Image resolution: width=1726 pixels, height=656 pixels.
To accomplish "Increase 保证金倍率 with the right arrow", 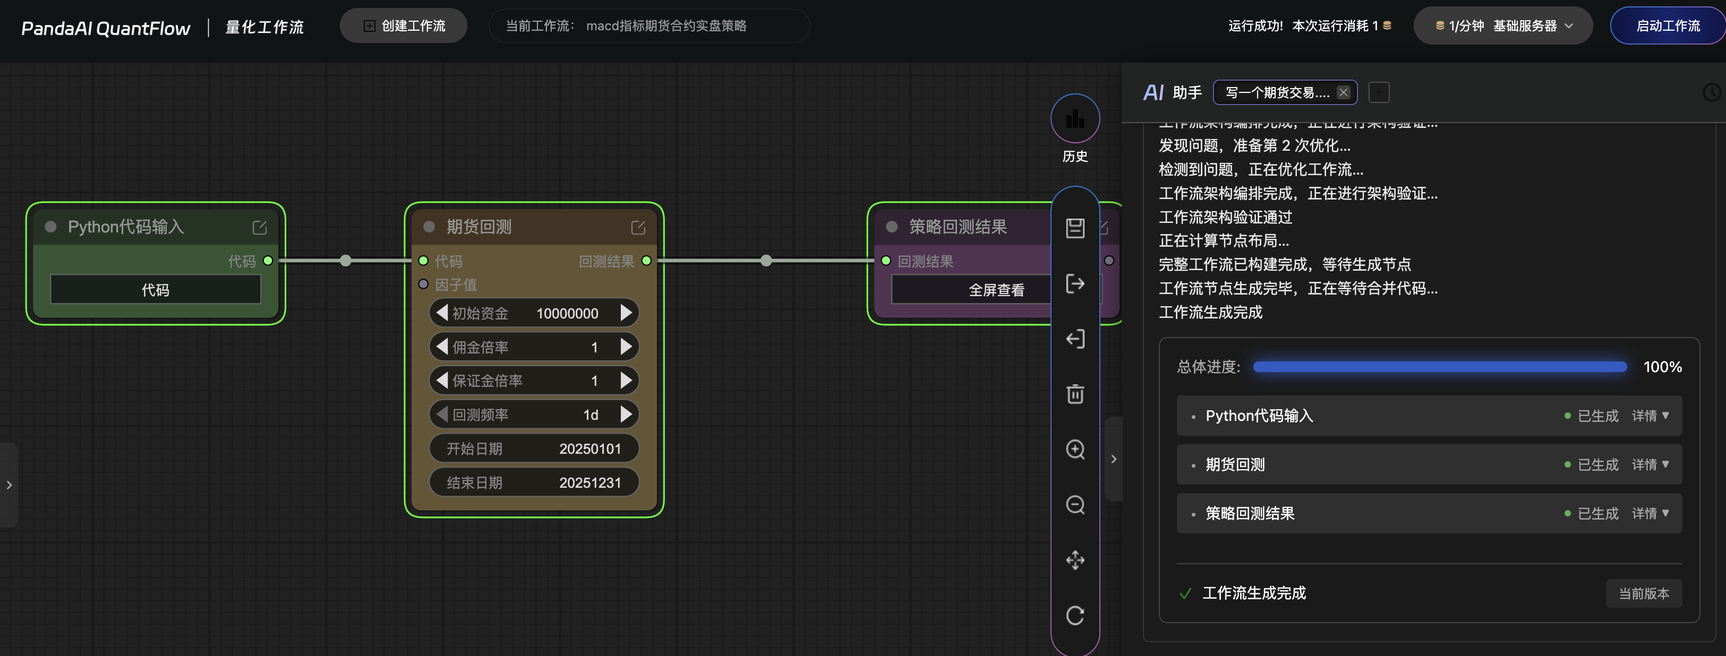I will click(627, 380).
